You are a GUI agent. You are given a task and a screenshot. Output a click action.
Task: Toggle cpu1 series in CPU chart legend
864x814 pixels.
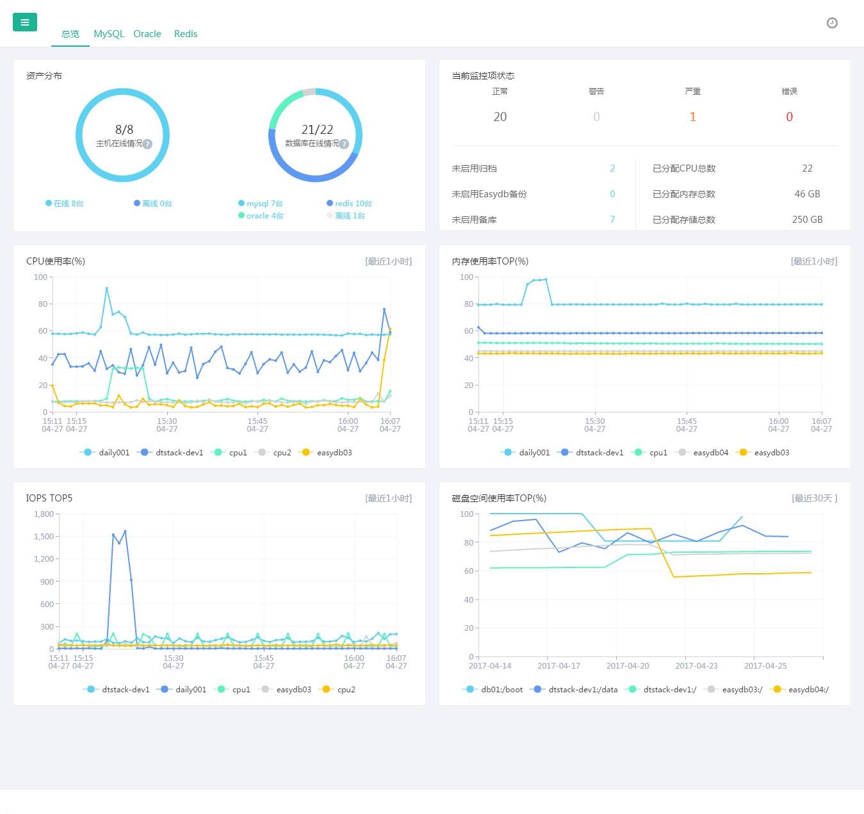tap(229, 453)
